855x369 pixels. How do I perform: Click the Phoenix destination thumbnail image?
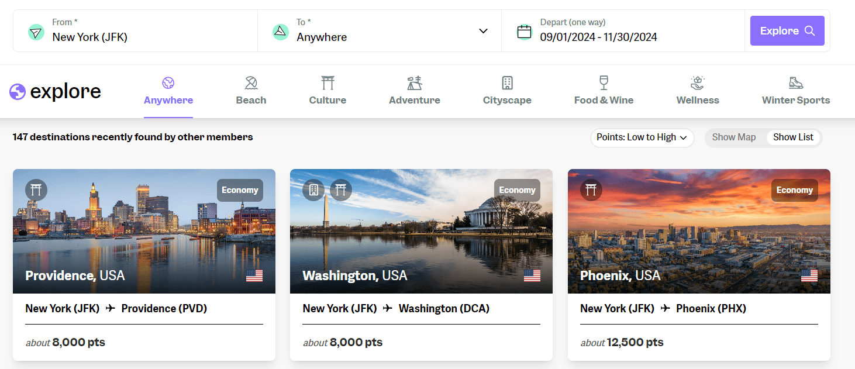[698, 231]
